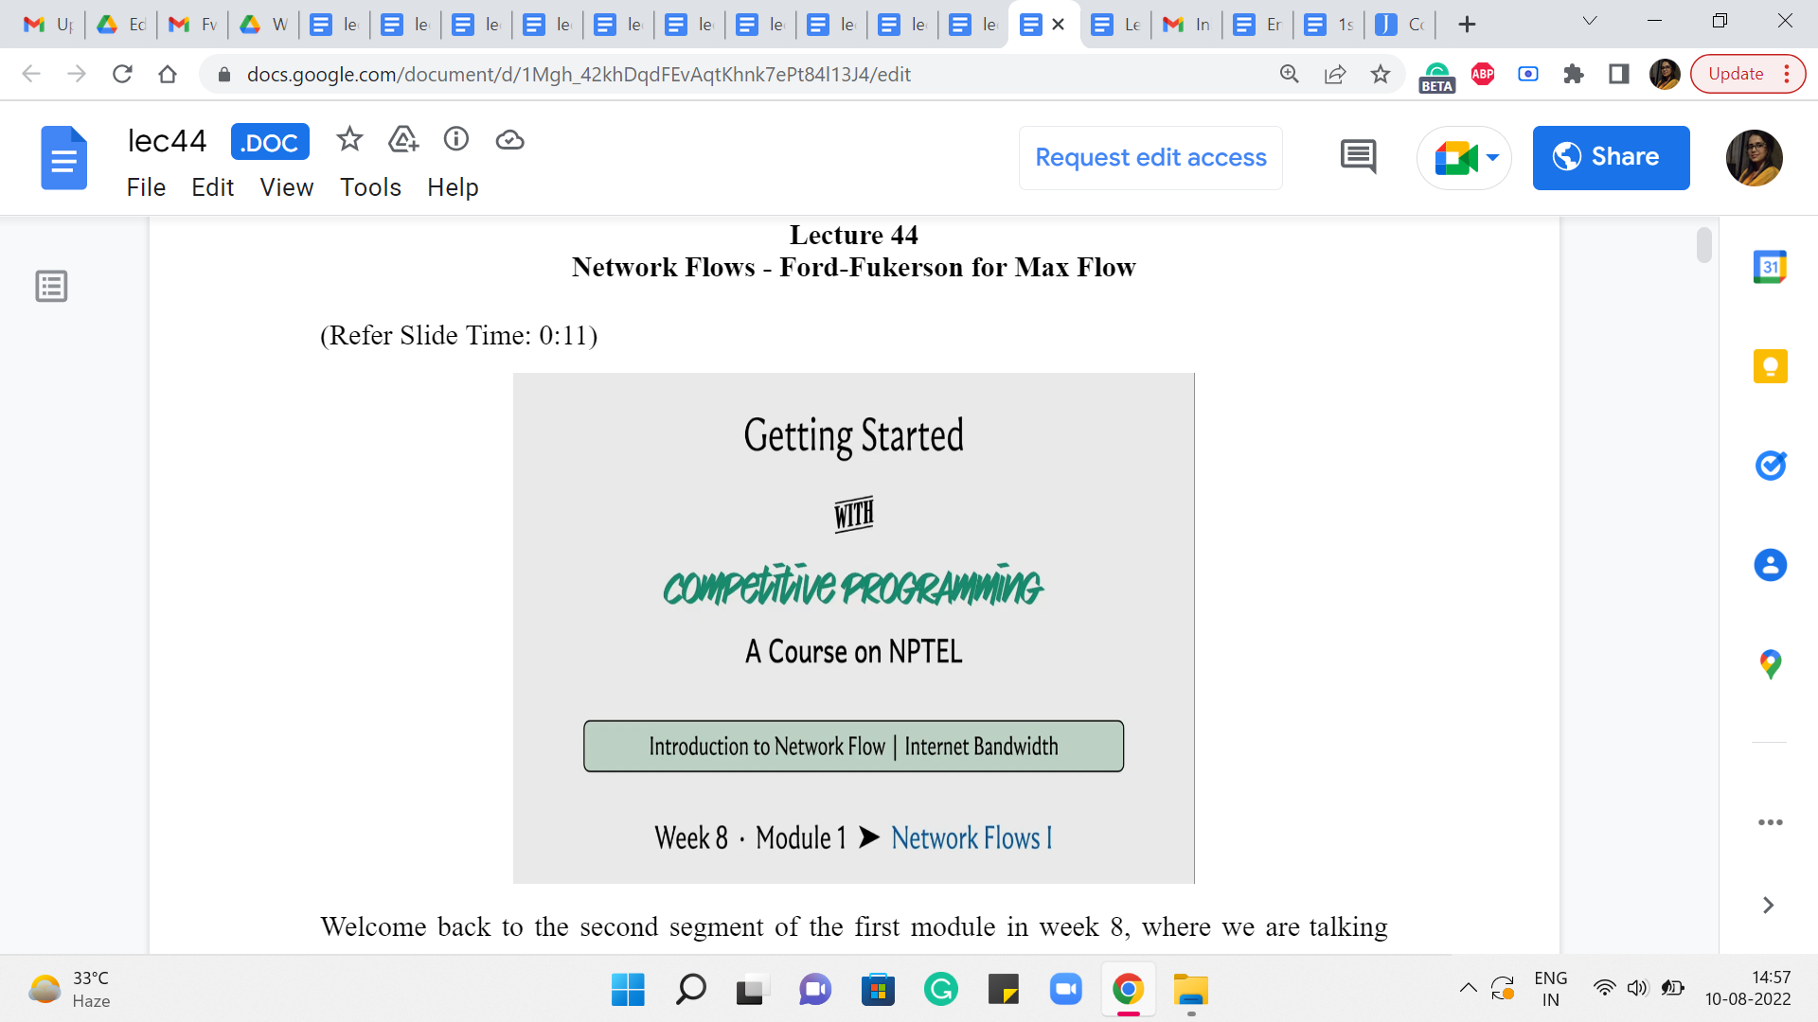
Task: Star the lec44 document
Action: click(x=349, y=140)
